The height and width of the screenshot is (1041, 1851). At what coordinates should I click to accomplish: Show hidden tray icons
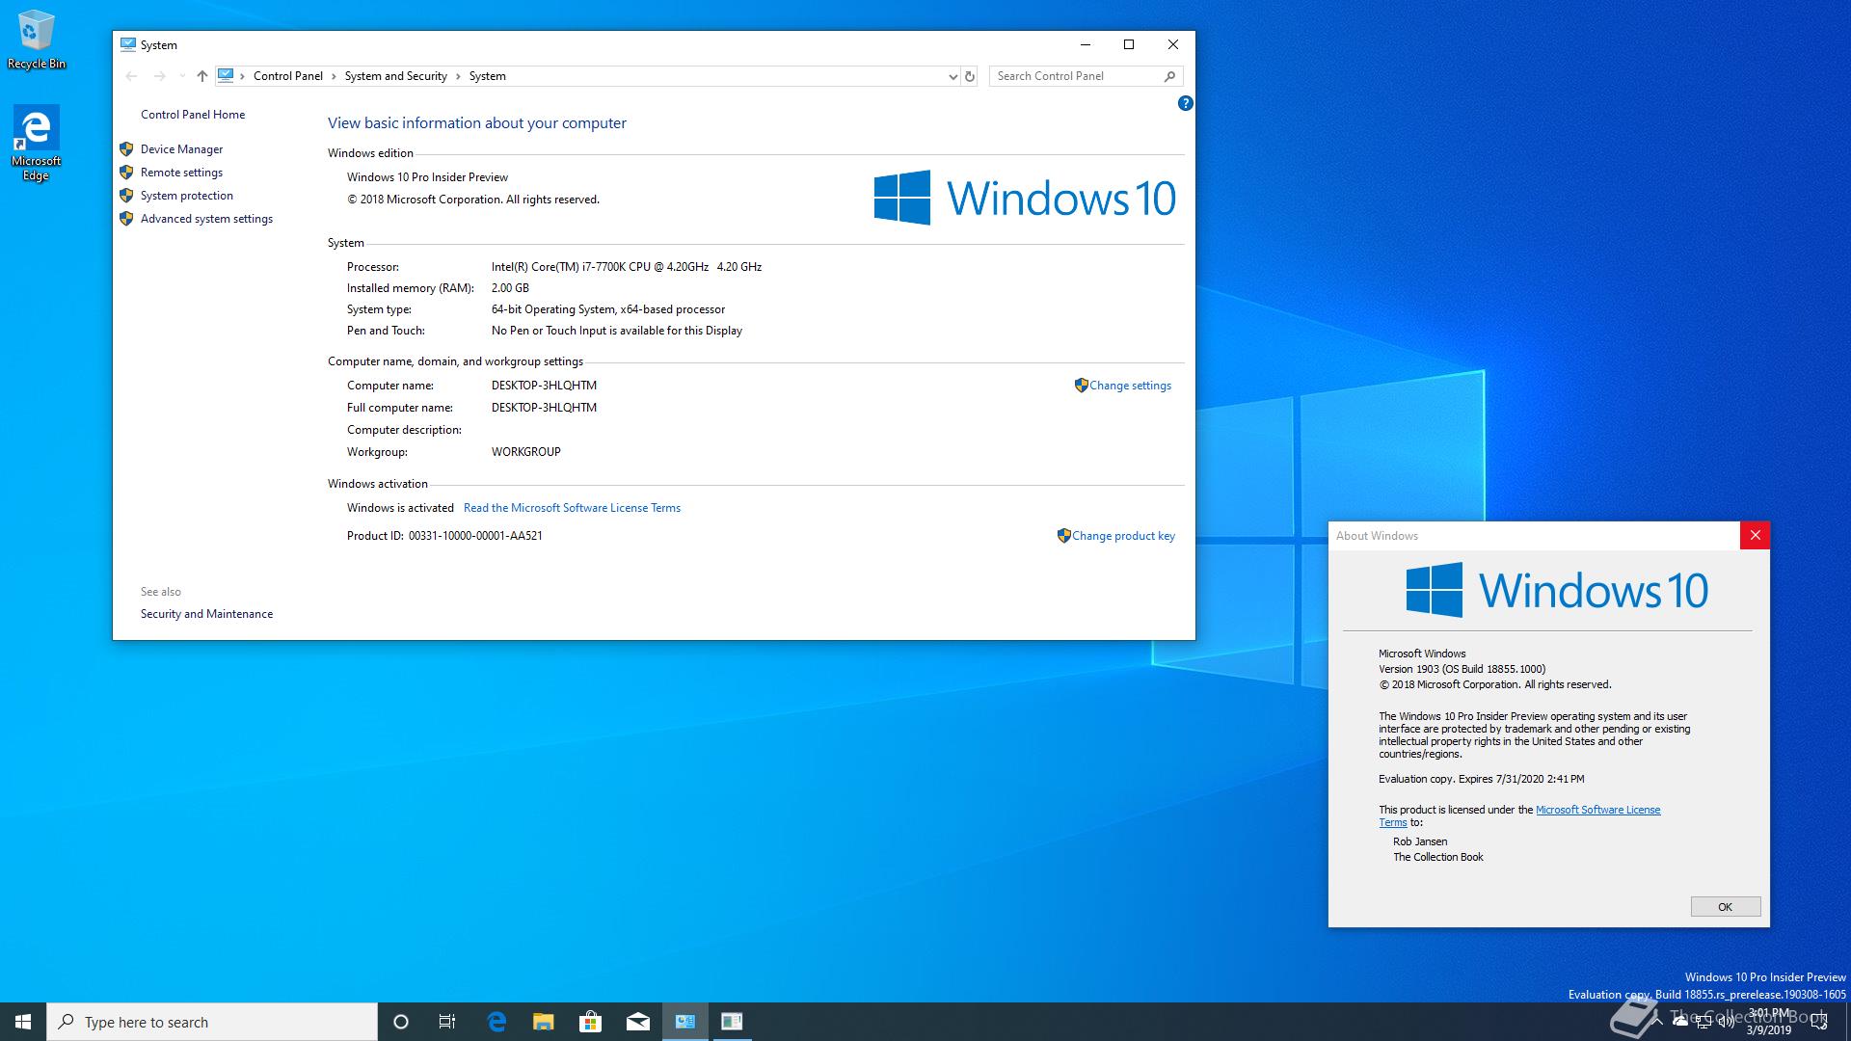tap(1657, 1022)
